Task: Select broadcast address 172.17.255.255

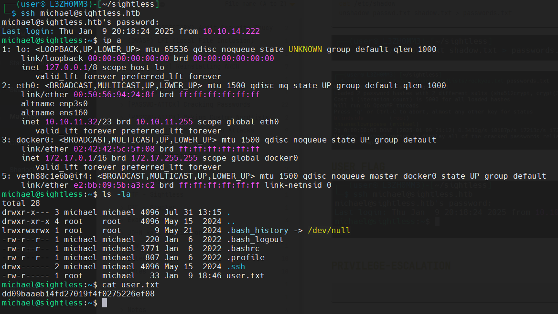Action: click(x=164, y=158)
